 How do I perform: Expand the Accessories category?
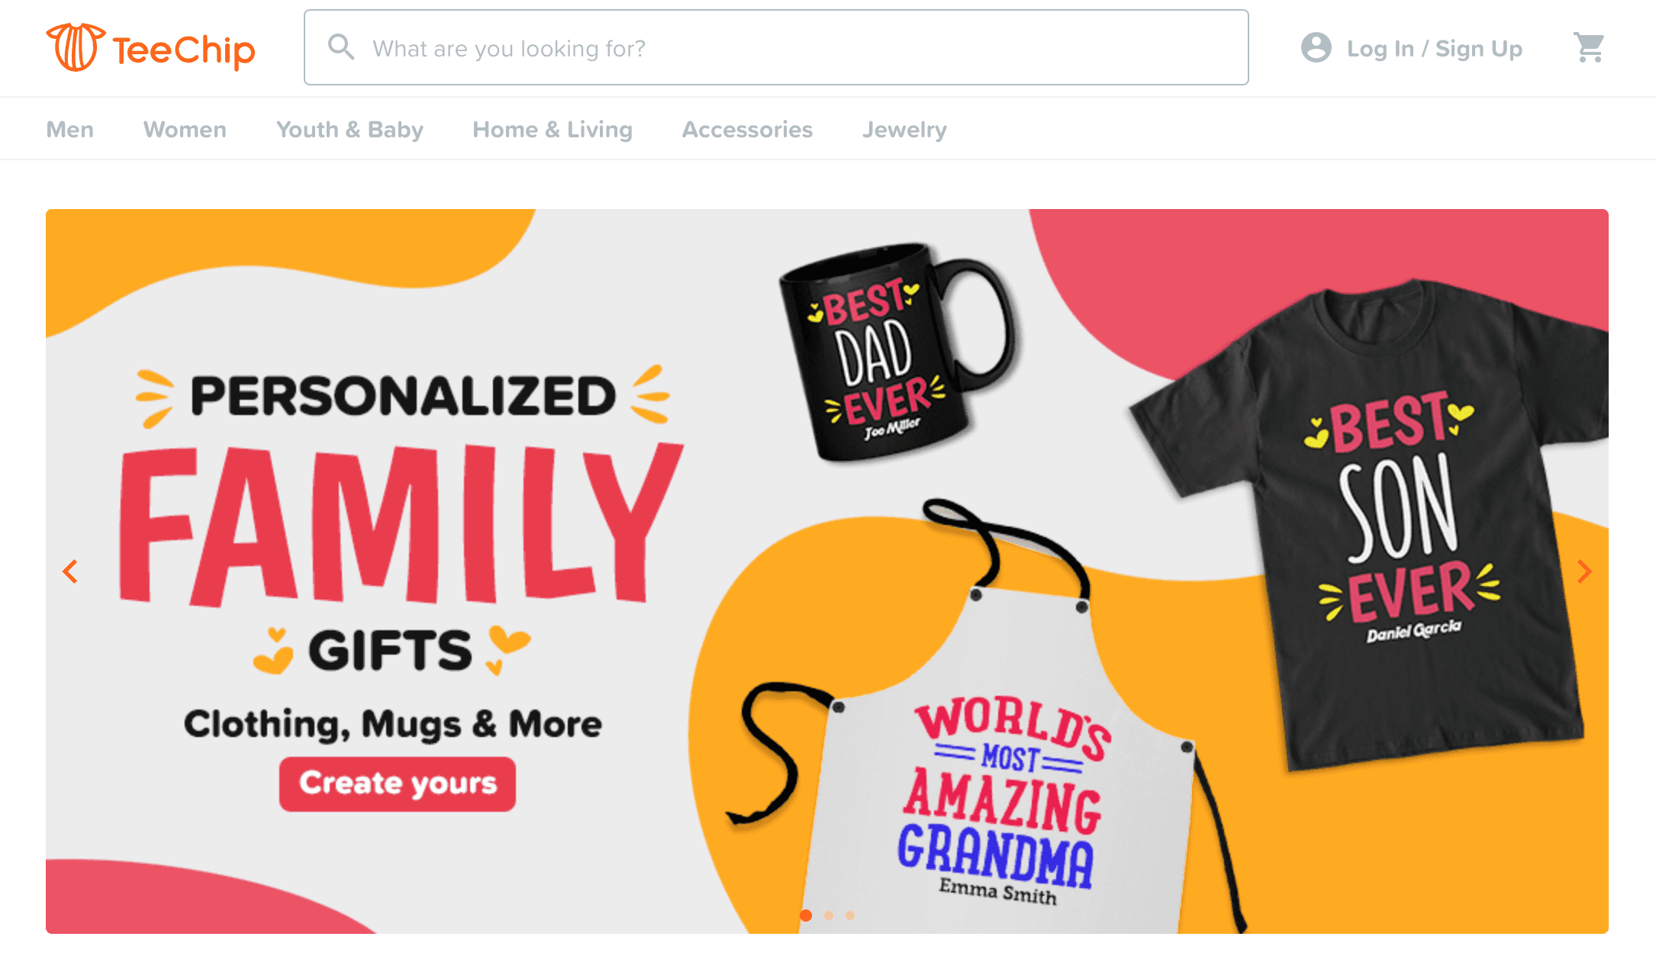click(x=747, y=130)
